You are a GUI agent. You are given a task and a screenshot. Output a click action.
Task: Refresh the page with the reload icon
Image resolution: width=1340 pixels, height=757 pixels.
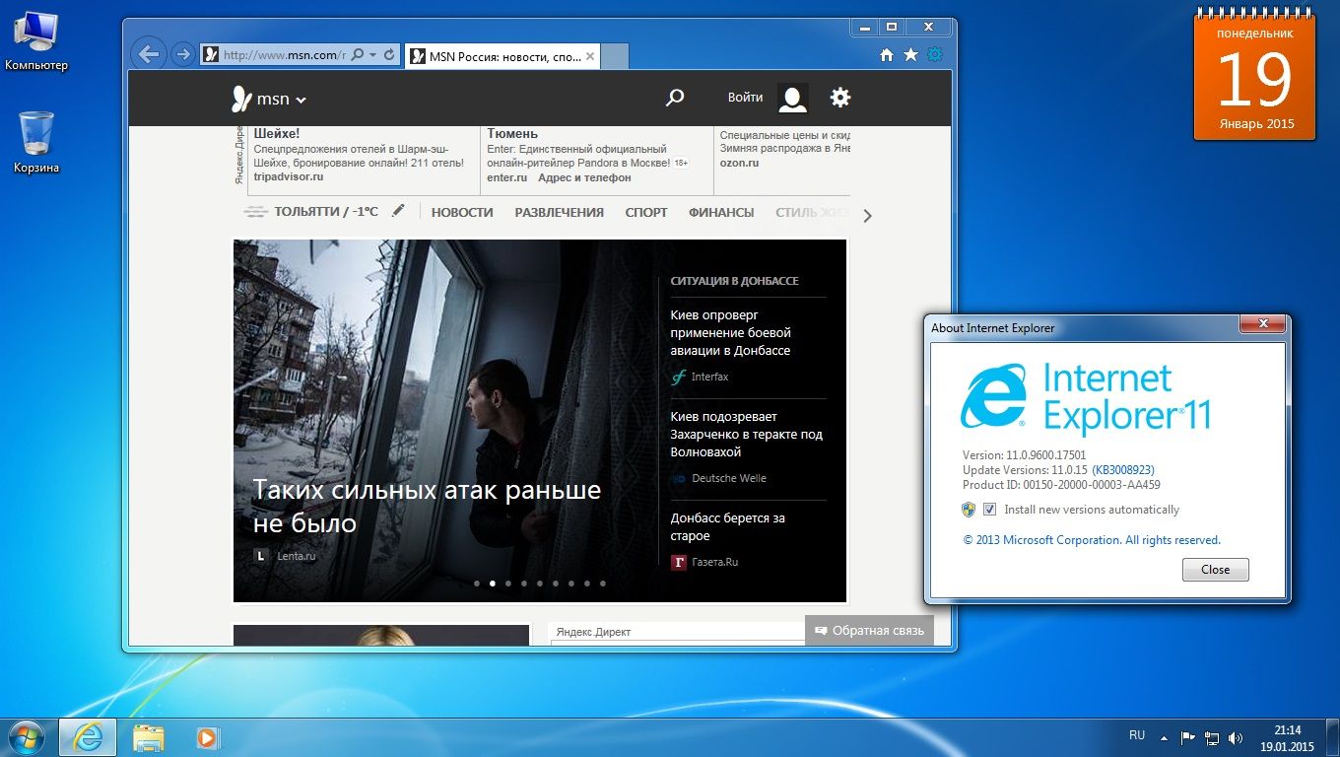(x=389, y=55)
